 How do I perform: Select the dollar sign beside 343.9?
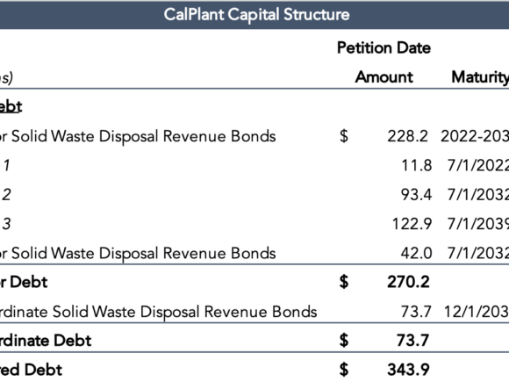(x=344, y=370)
